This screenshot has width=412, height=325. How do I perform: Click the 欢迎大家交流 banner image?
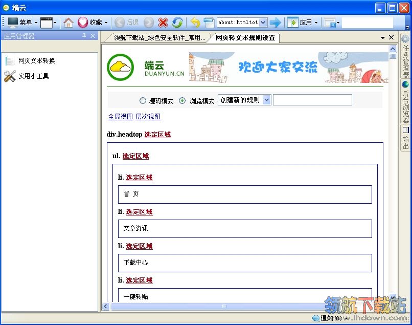coord(288,68)
